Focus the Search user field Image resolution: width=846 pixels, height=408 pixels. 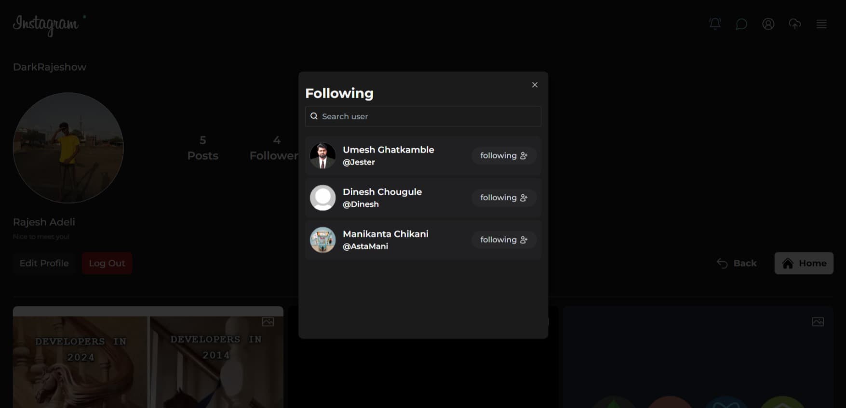coord(429,116)
